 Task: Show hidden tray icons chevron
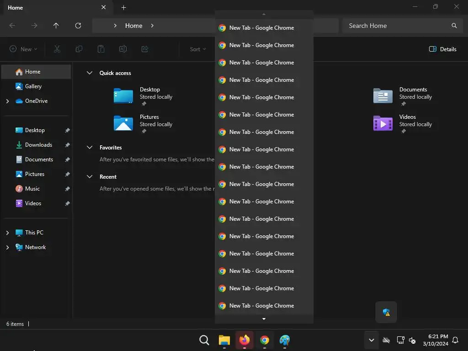point(371,340)
